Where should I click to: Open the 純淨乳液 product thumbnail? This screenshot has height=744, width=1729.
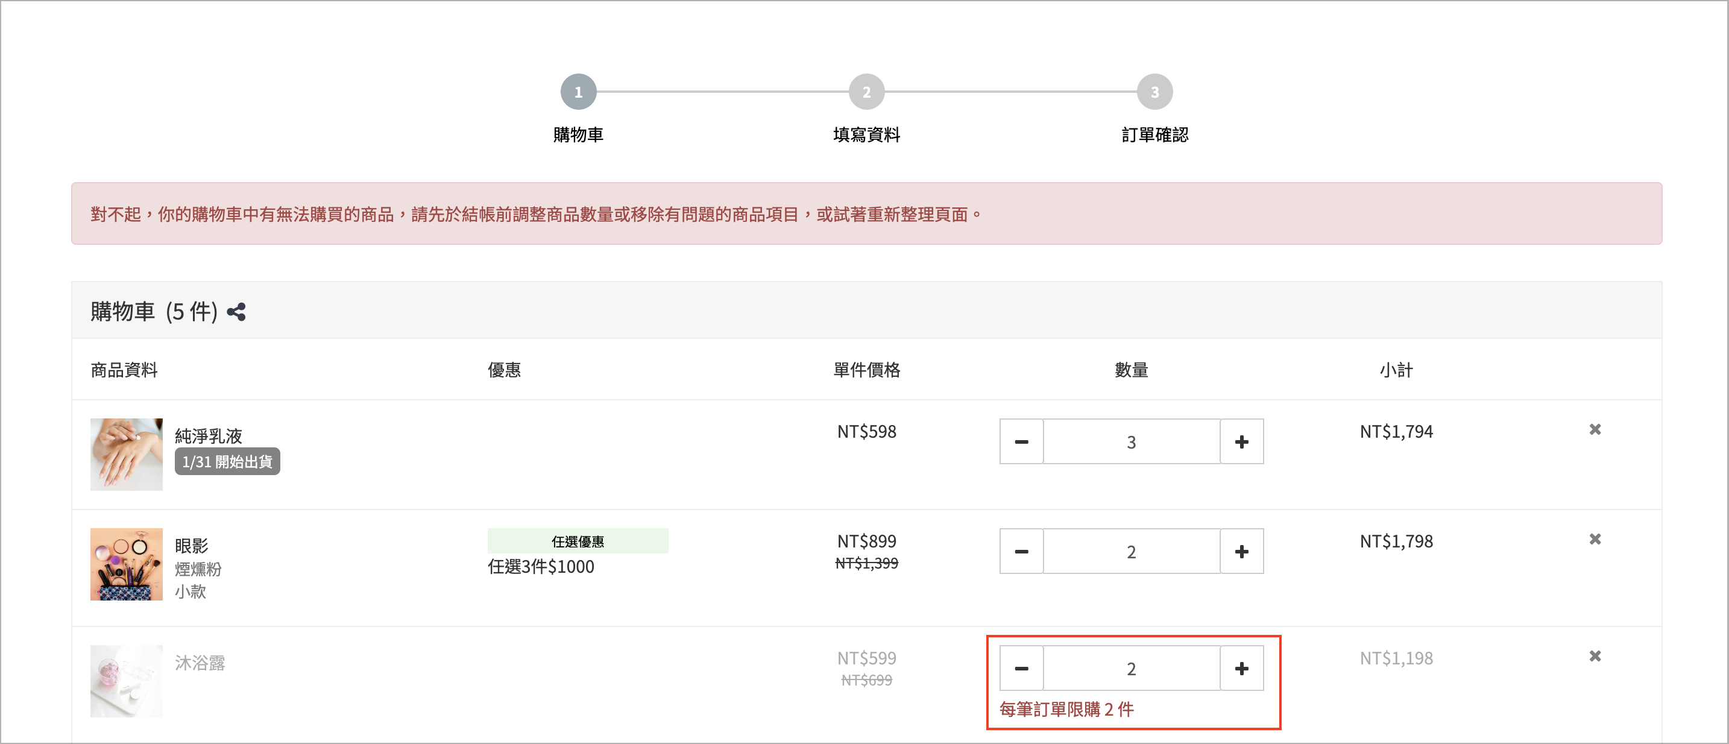coord(126,455)
